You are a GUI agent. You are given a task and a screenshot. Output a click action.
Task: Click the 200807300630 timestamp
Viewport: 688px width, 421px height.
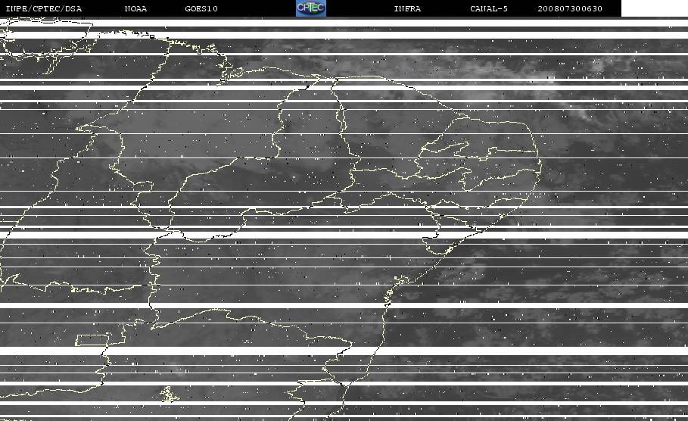tap(570, 8)
